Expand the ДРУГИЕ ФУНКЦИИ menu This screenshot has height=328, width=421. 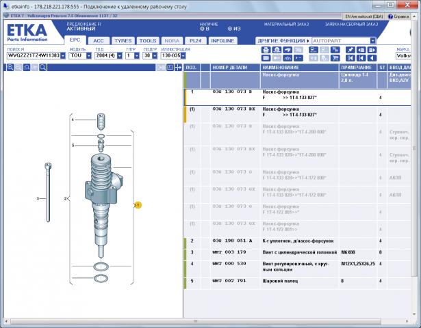pos(283,41)
